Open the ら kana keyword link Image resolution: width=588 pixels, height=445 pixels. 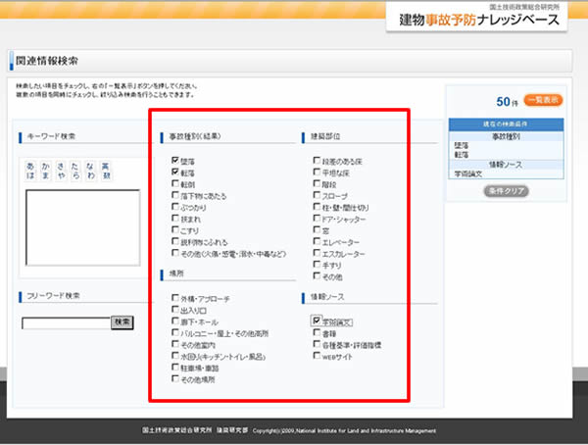coord(75,175)
